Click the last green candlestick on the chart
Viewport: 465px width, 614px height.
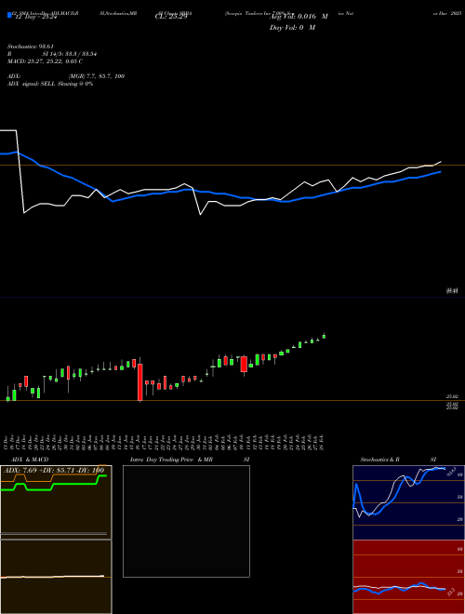coord(324,336)
